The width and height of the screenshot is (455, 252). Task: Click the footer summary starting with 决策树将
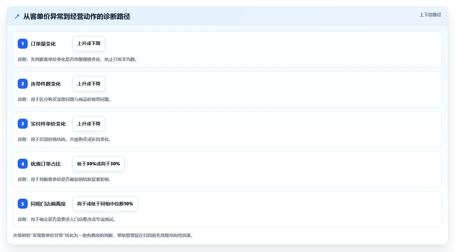coord(103,235)
